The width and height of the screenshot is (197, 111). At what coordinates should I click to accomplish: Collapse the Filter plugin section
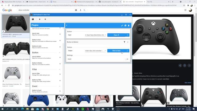pyautogui.click(x=60, y=69)
